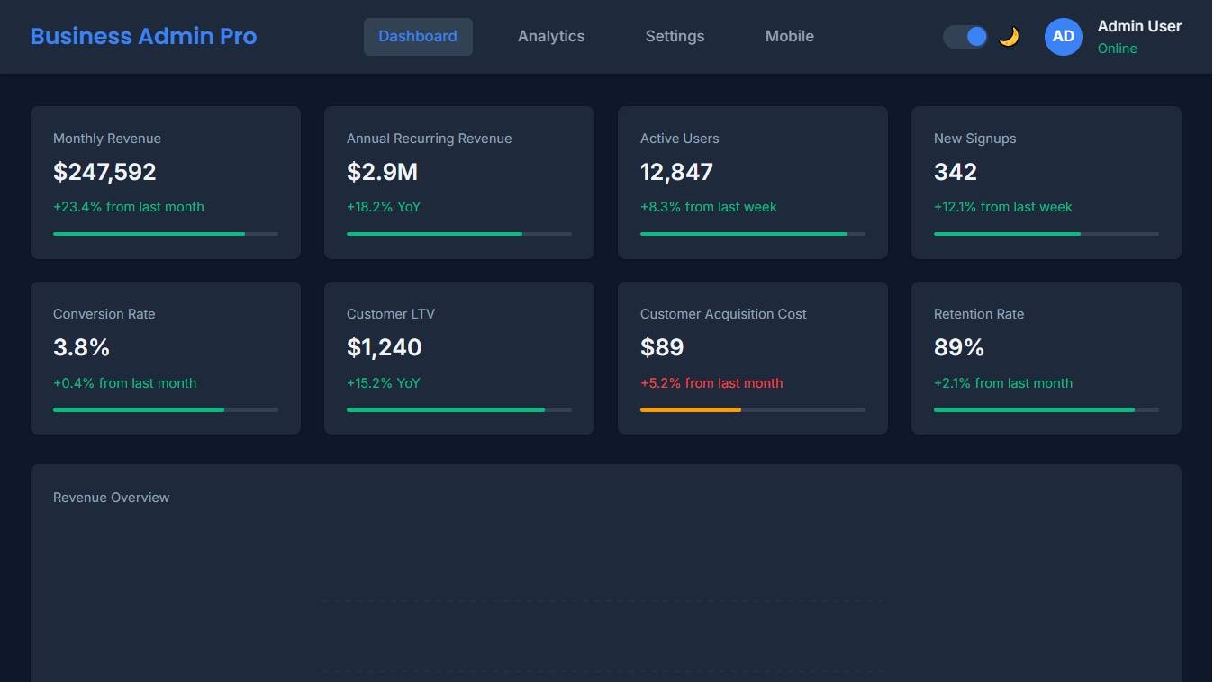
Task: Select the Monthly Revenue card
Action: click(x=165, y=182)
